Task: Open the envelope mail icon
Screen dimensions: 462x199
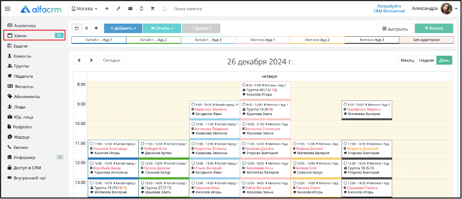Action: (x=130, y=9)
